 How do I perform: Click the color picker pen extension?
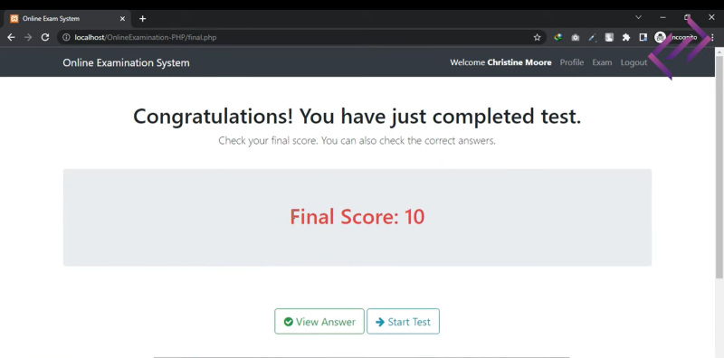(592, 37)
